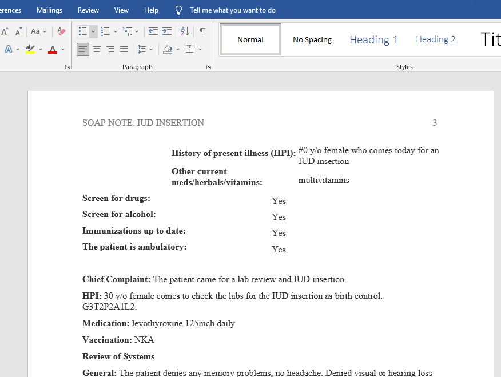
Task: Apply the Heading 1 style
Action: 374,39
